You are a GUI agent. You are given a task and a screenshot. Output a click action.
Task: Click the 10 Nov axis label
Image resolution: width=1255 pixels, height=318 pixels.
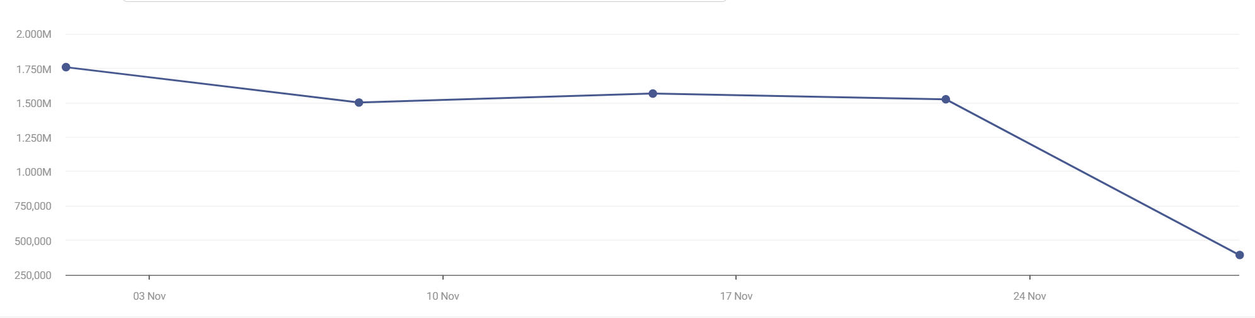443,296
